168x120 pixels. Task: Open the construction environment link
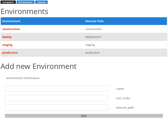[11, 29]
